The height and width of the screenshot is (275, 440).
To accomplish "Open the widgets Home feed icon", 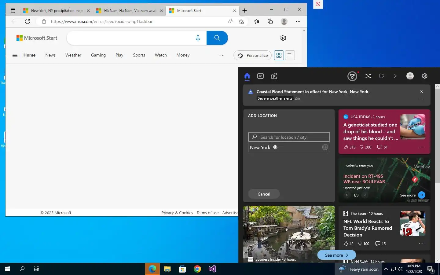I will tap(247, 76).
